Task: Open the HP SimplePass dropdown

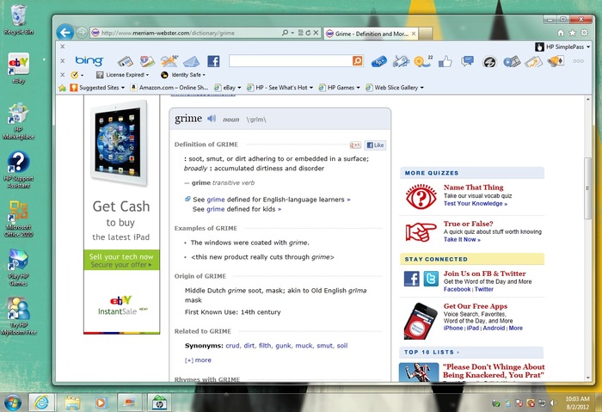Action: pyautogui.click(x=562, y=46)
